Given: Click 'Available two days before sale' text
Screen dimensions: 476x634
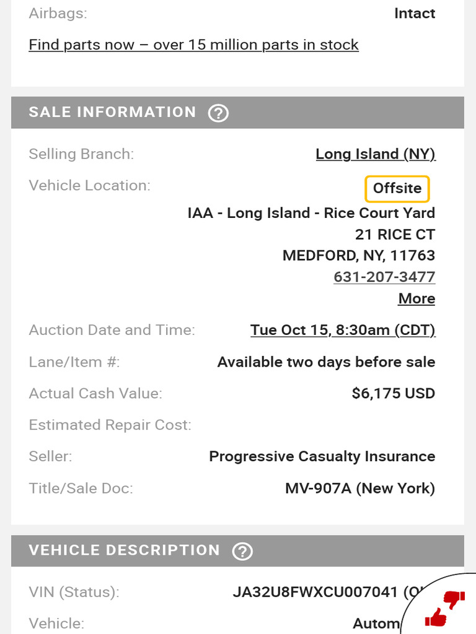Looking at the screenshot, I should point(326,362).
